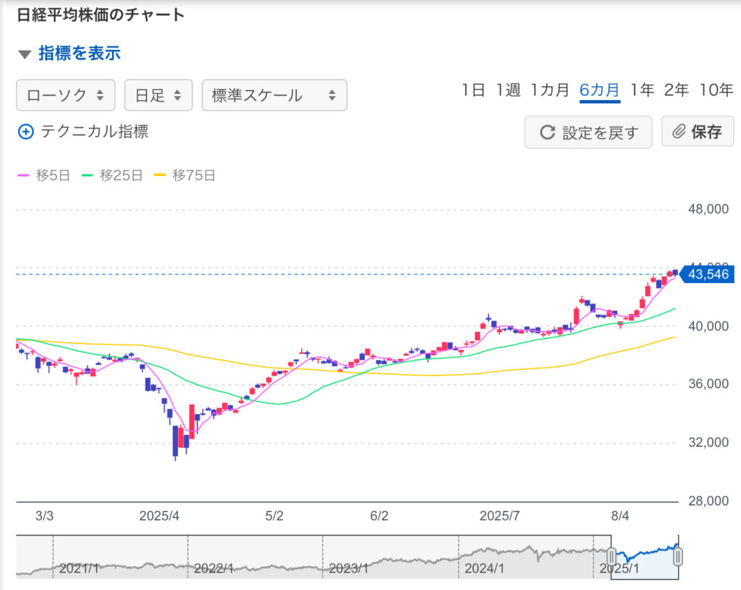Click the 32,000 price axis label

[x=708, y=442]
